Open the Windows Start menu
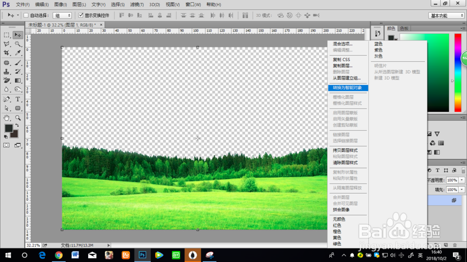 click(8, 255)
